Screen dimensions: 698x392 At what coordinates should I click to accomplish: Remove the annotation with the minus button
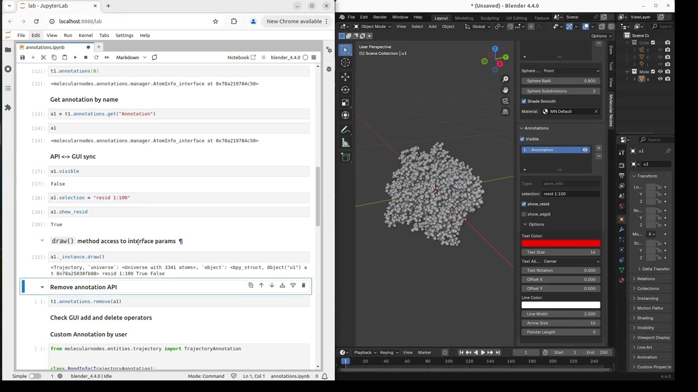pyautogui.click(x=598, y=156)
